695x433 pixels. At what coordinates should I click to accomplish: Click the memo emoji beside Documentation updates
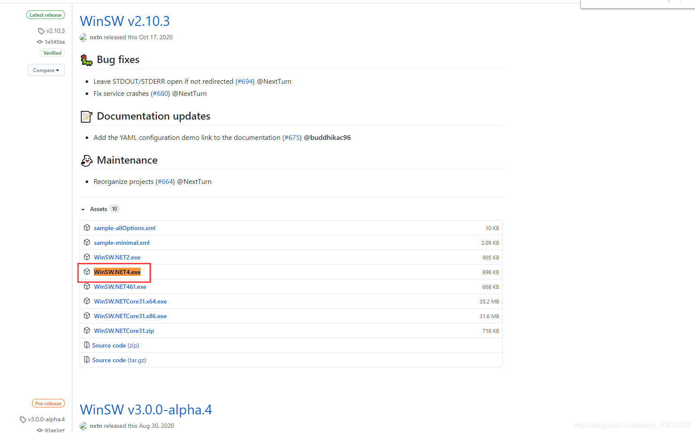coord(86,117)
